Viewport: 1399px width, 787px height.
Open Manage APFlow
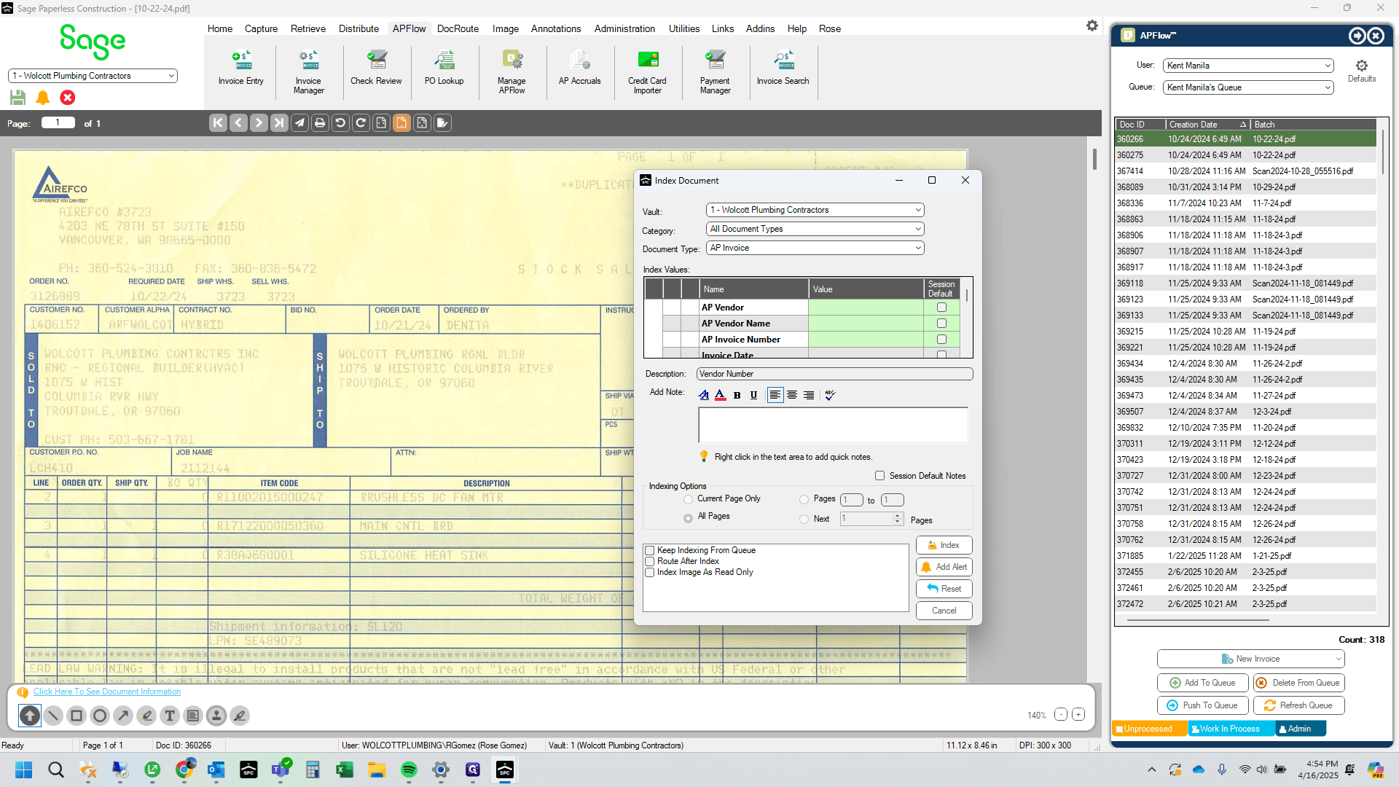point(512,72)
